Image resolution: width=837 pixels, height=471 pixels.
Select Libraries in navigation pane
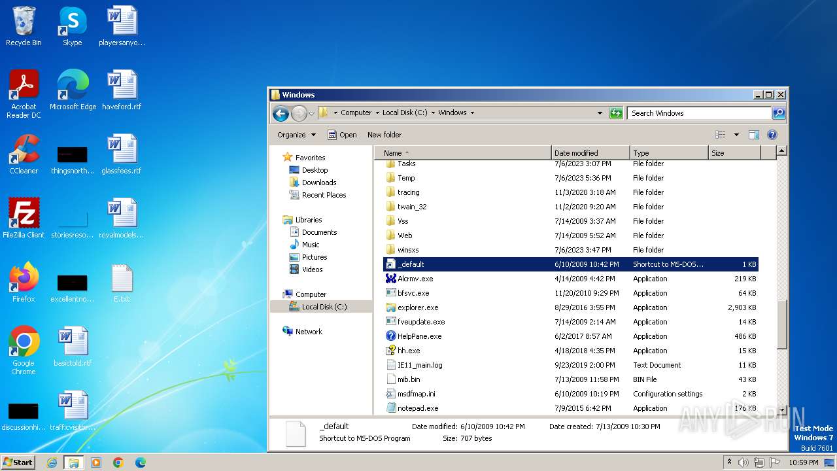pos(309,220)
